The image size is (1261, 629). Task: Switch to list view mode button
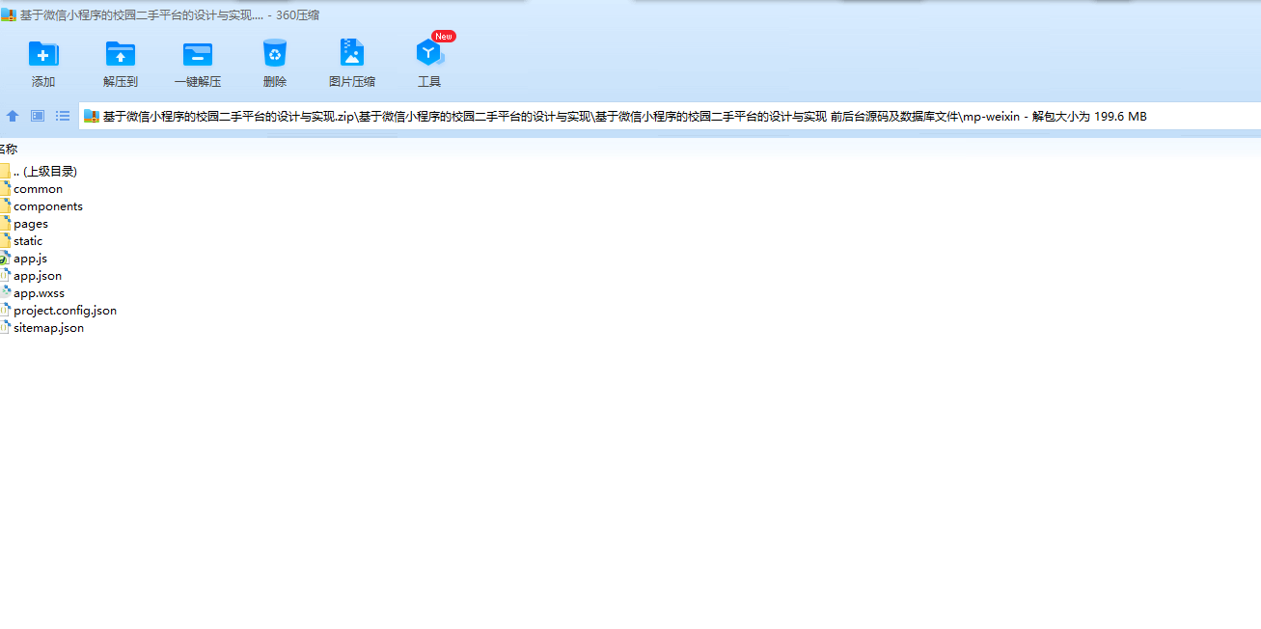click(63, 116)
